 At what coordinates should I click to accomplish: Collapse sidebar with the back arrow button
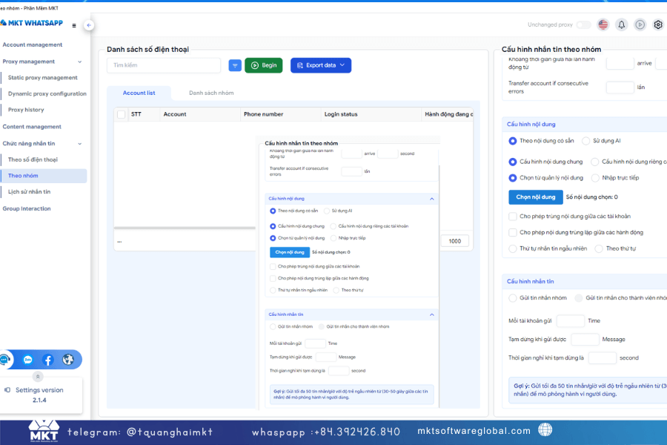coord(89,25)
